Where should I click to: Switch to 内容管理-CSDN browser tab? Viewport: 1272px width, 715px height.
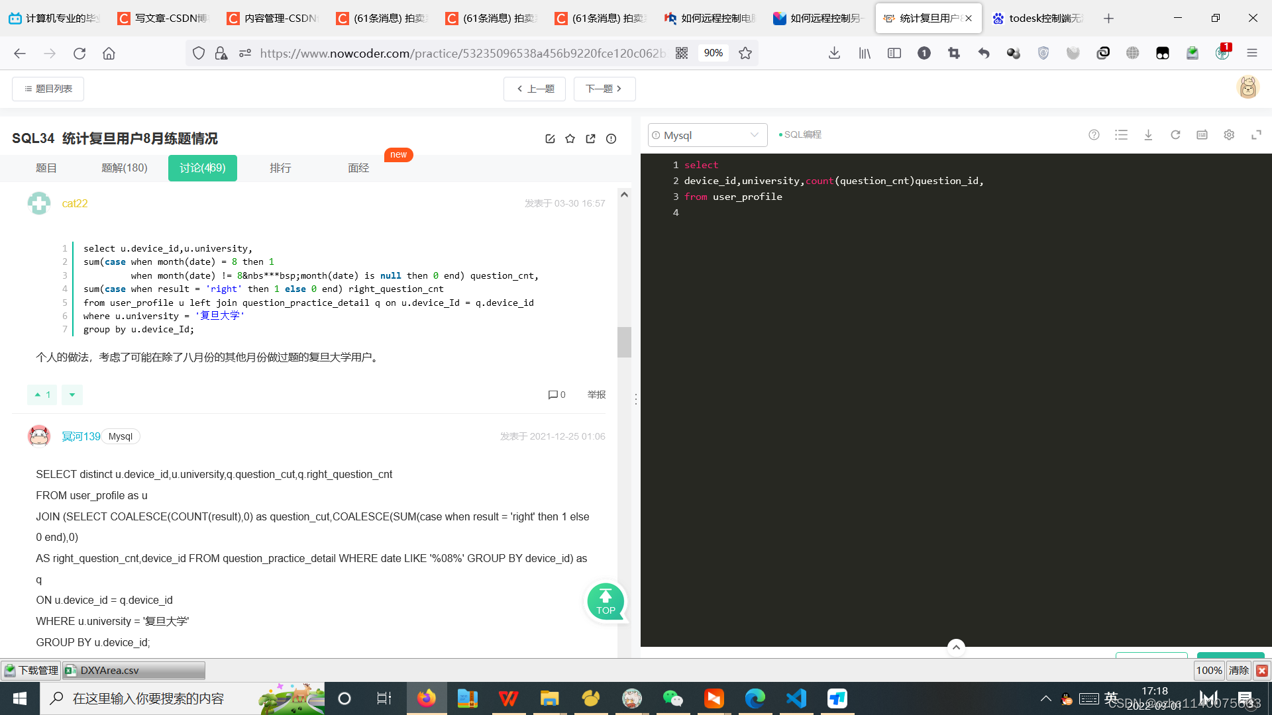click(274, 18)
